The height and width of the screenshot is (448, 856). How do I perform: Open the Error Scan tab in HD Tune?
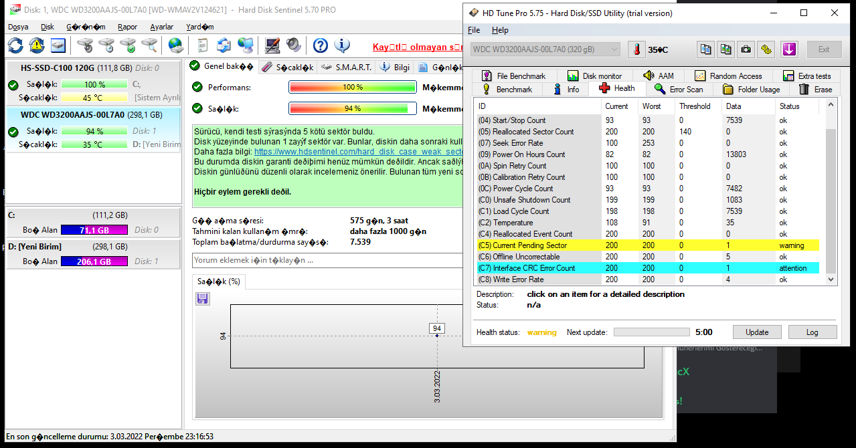[679, 89]
